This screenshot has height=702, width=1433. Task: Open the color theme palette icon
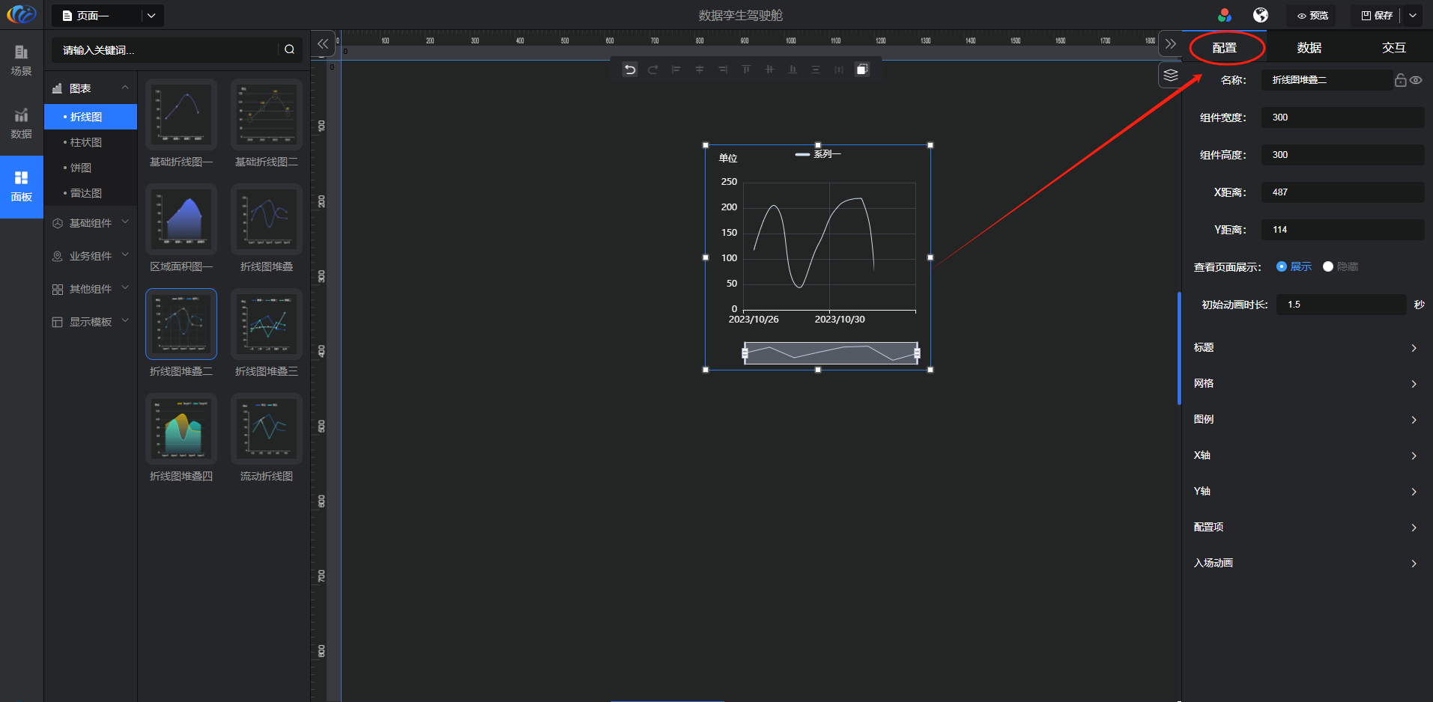(1225, 15)
